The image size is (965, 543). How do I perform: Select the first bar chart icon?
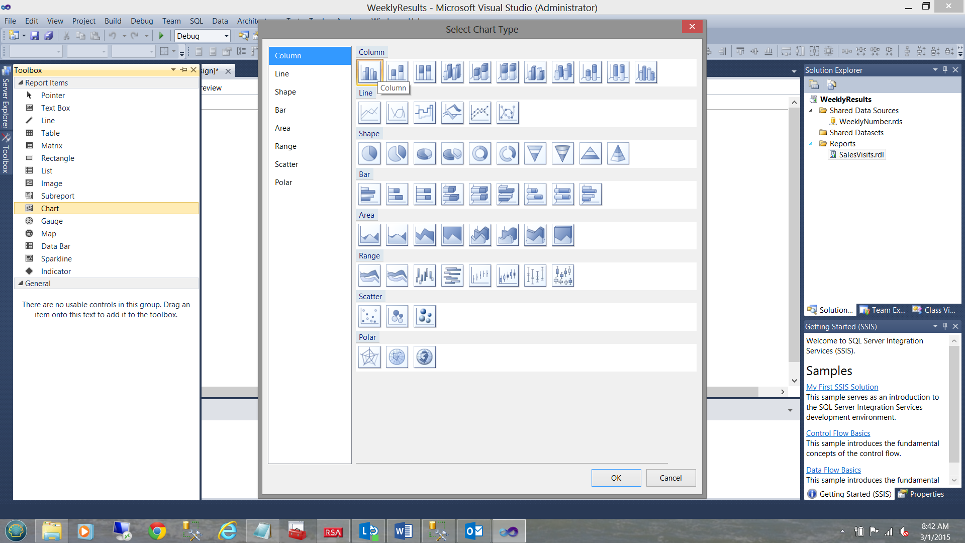tap(369, 194)
